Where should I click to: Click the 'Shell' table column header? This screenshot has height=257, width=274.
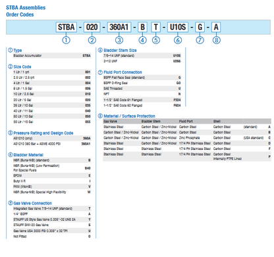(217, 122)
